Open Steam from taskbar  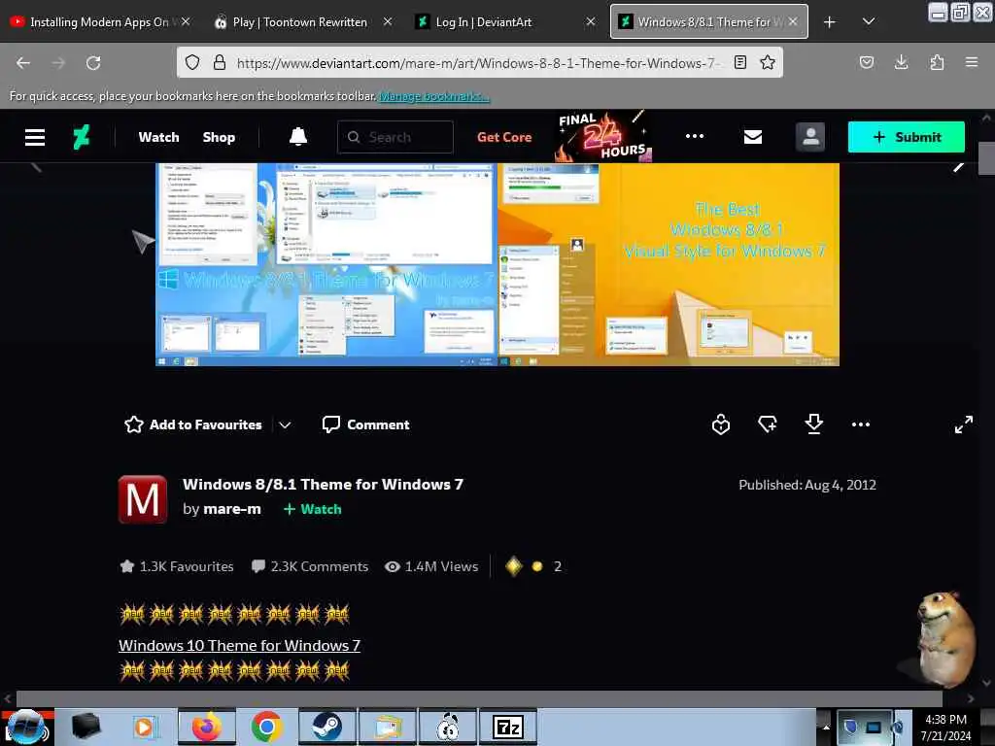point(326,727)
